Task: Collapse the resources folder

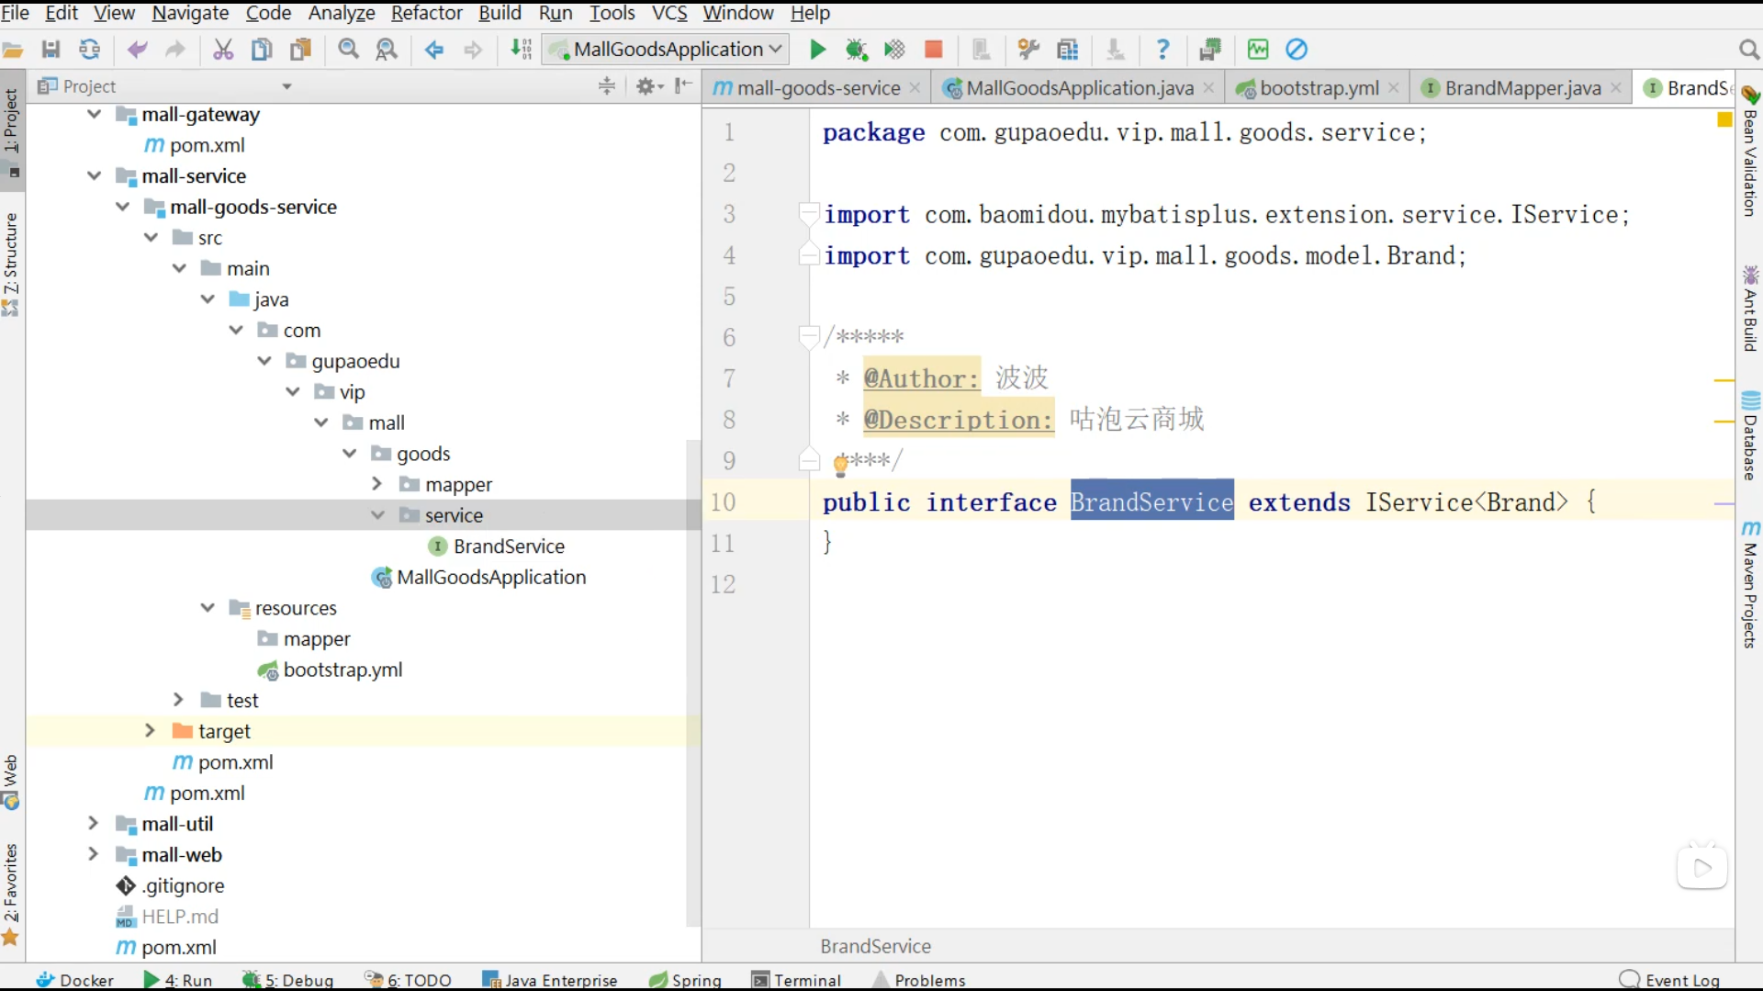Action: point(208,607)
